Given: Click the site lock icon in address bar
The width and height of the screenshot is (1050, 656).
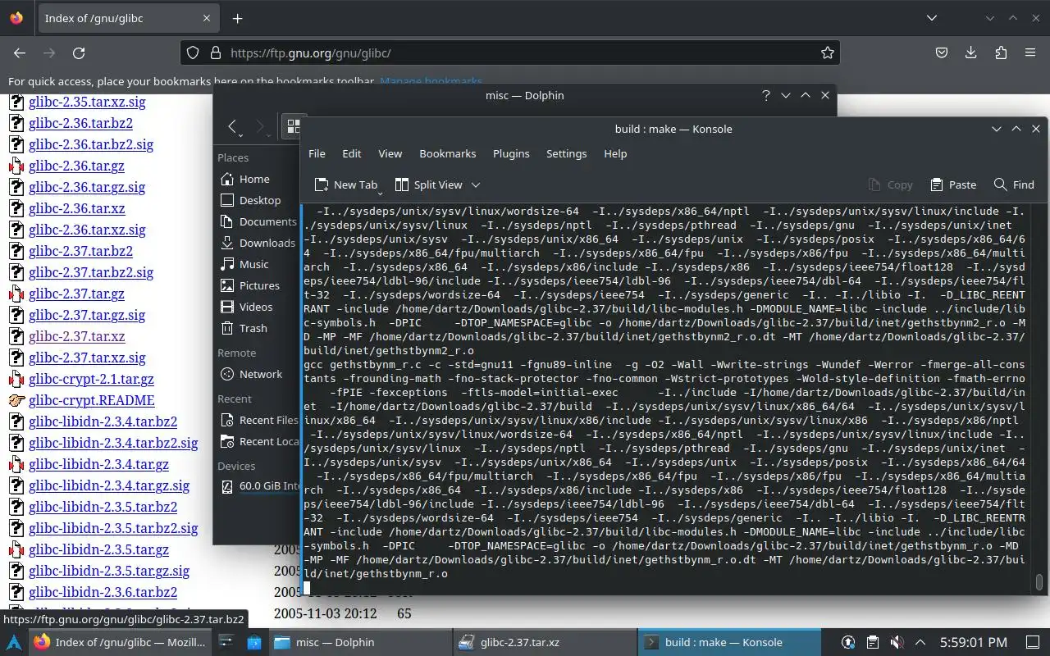Looking at the screenshot, I should [215, 52].
